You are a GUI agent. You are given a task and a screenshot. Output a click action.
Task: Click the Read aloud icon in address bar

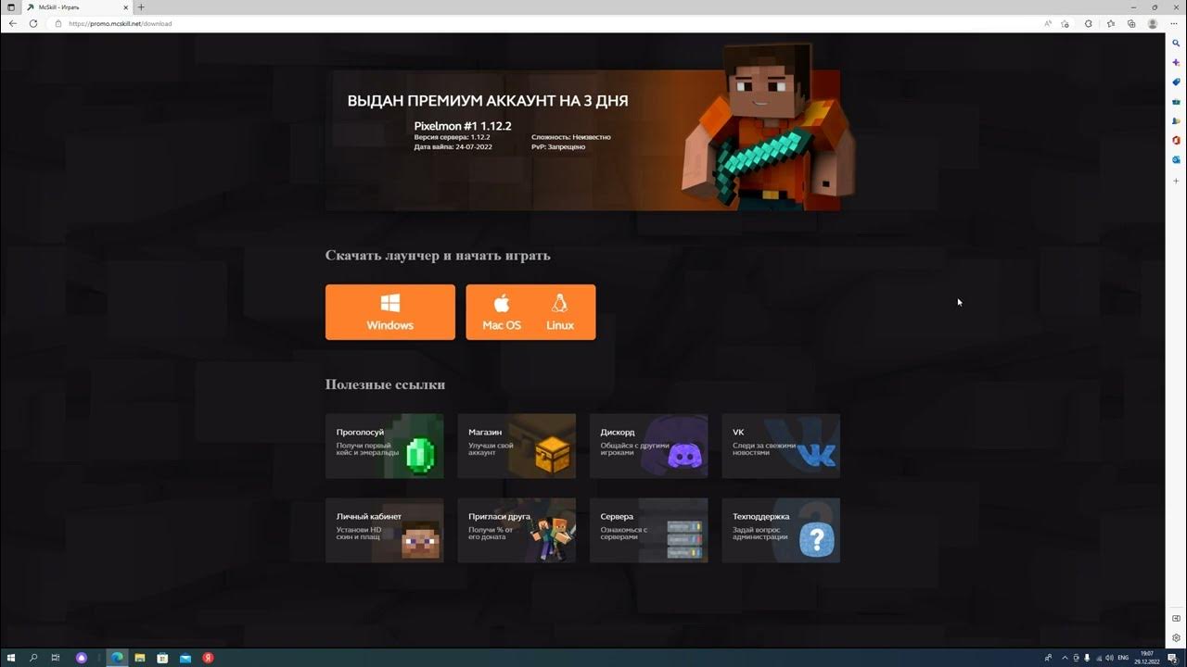pyautogui.click(x=1048, y=23)
